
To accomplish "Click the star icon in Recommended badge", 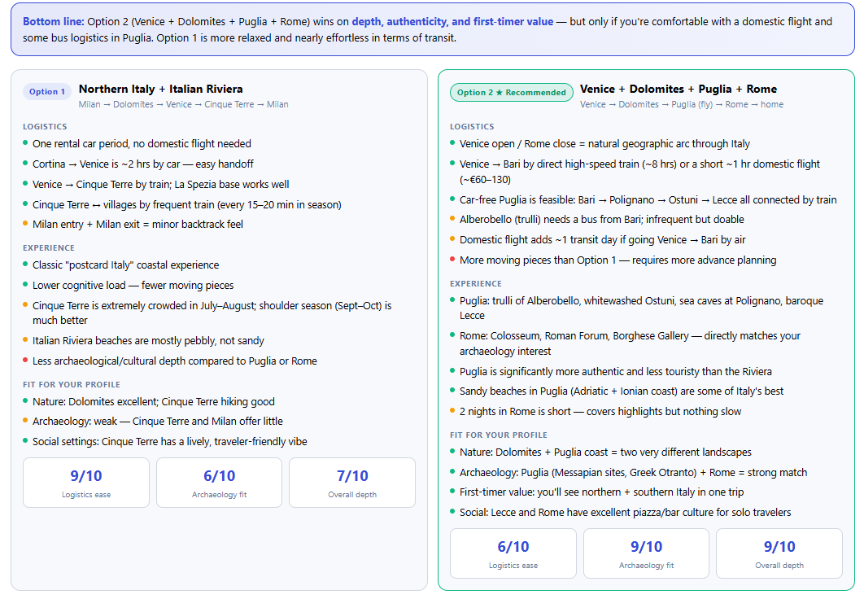I will (x=500, y=92).
